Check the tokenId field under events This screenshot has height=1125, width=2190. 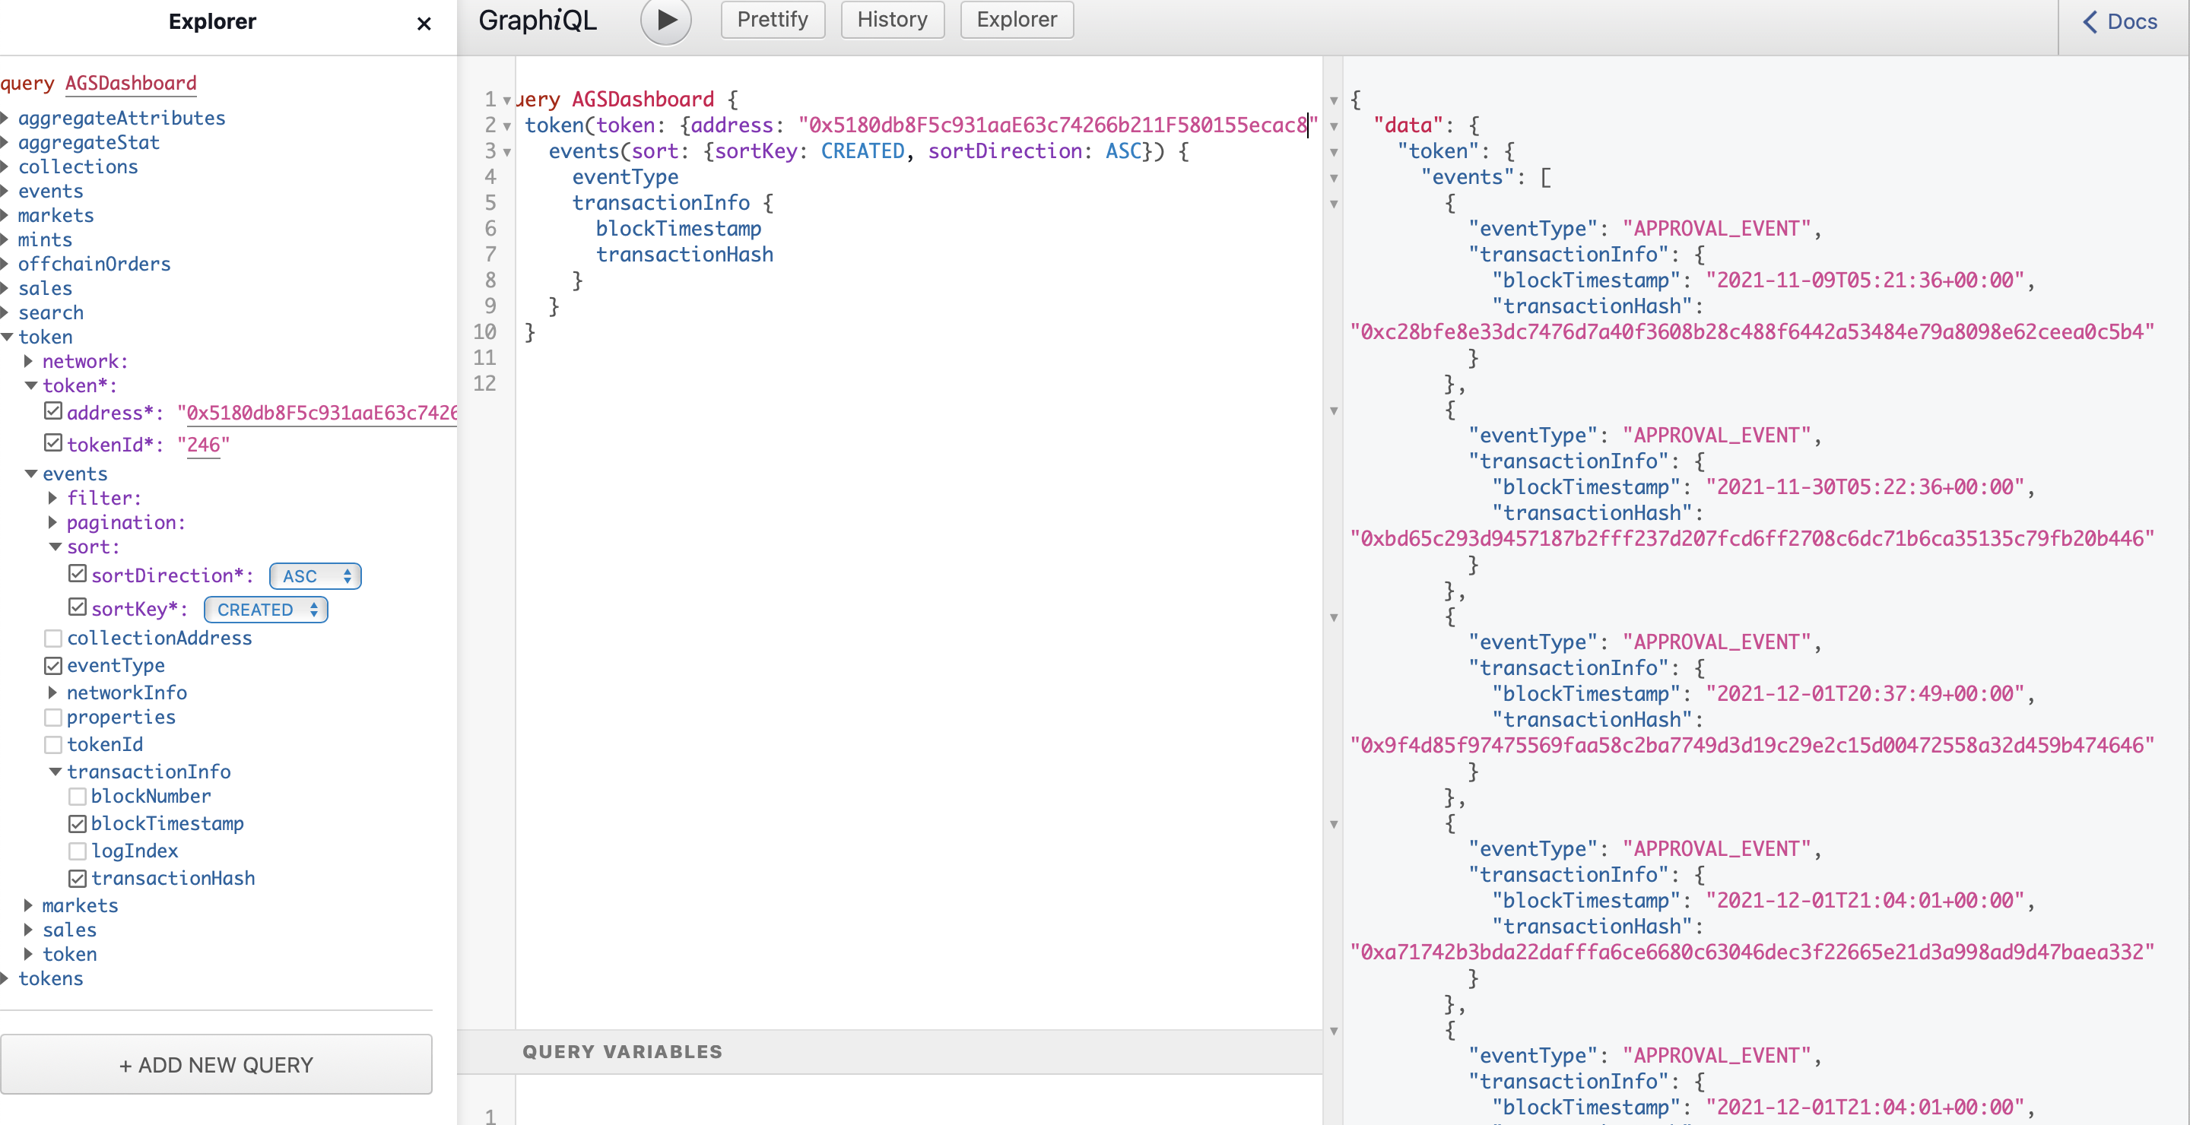coord(53,745)
